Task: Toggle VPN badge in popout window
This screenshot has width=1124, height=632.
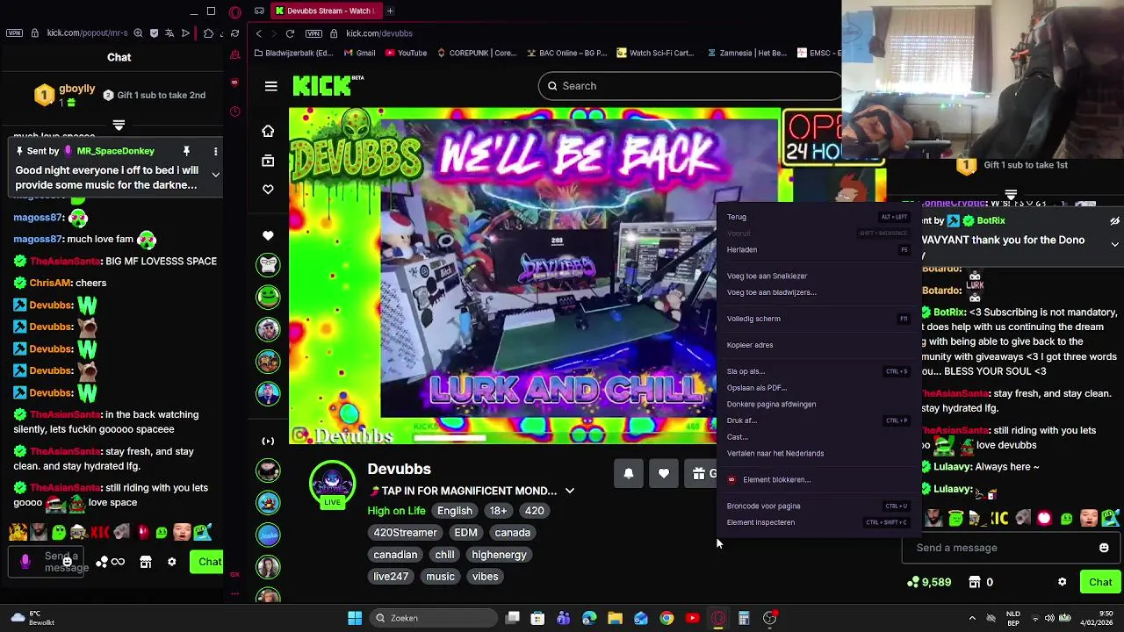Action: click(14, 33)
